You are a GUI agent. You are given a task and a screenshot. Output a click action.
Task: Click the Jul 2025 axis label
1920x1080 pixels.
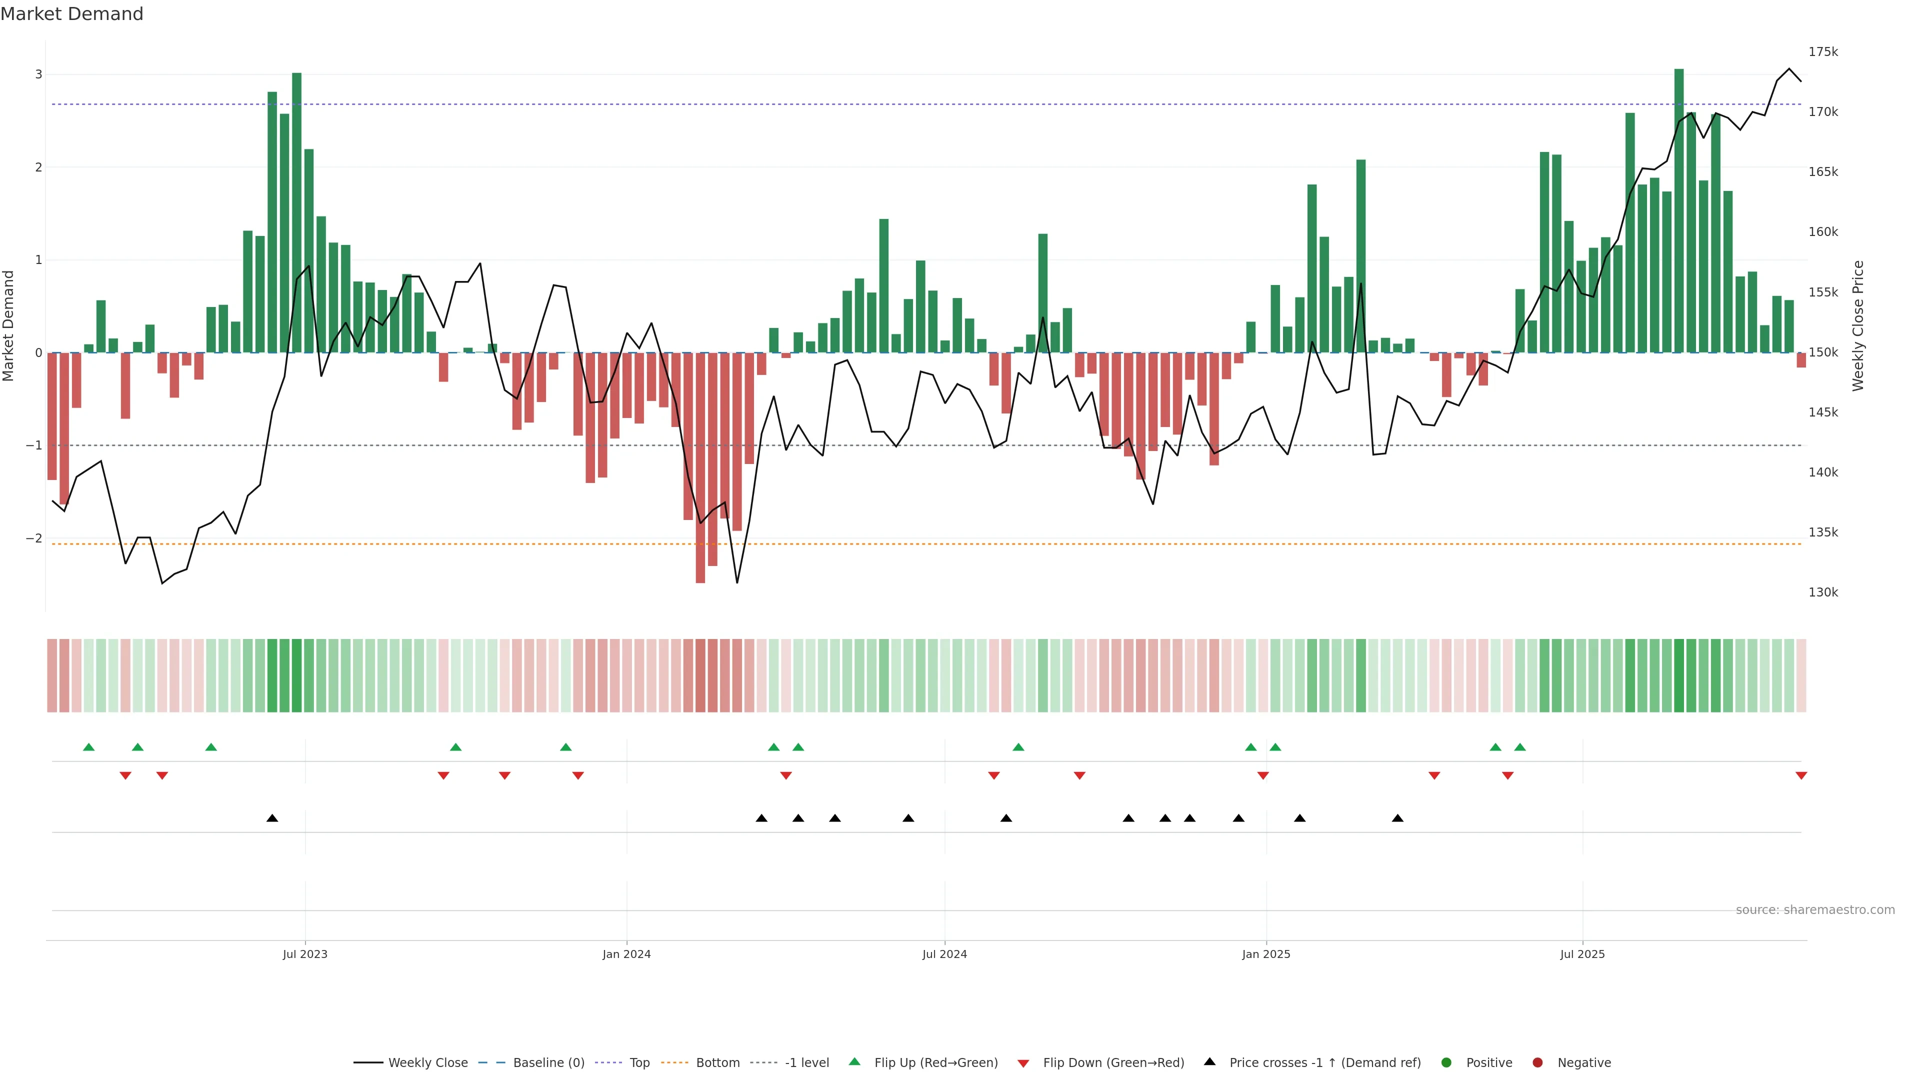coord(1581,954)
